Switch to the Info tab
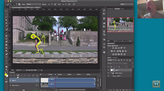Image resolution: width=164 pixels, height=91 pixels. click(123, 9)
